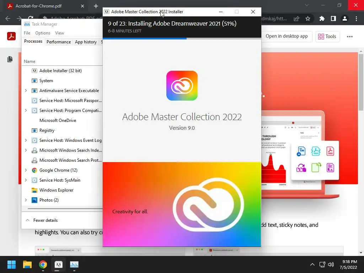Click the installer progress bar

pos(182,38)
